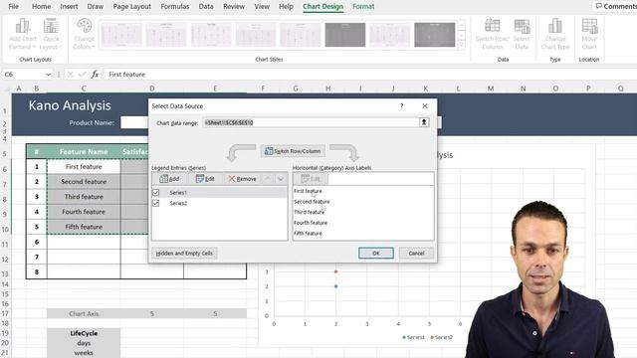Image resolution: width=637 pixels, height=358 pixels.
Task: Click the Switch Row/Column dialog button
Action: [293, 151]
